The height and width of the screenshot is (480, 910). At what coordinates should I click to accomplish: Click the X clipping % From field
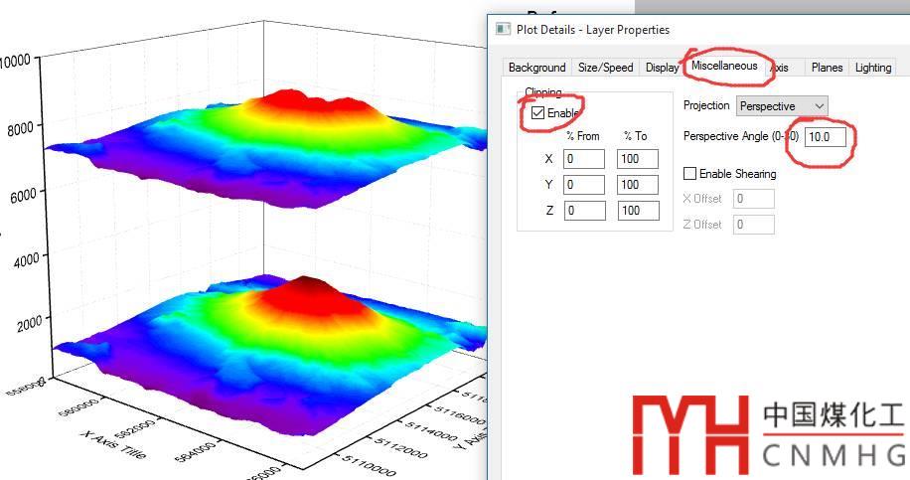point(583,159)
